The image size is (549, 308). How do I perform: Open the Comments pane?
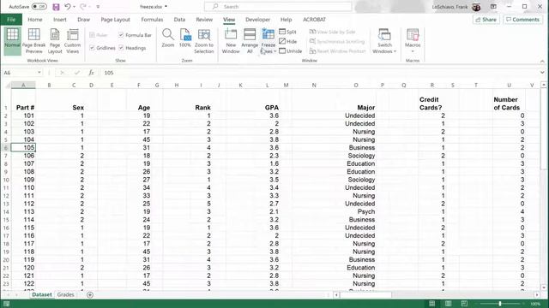pos(522,20)
